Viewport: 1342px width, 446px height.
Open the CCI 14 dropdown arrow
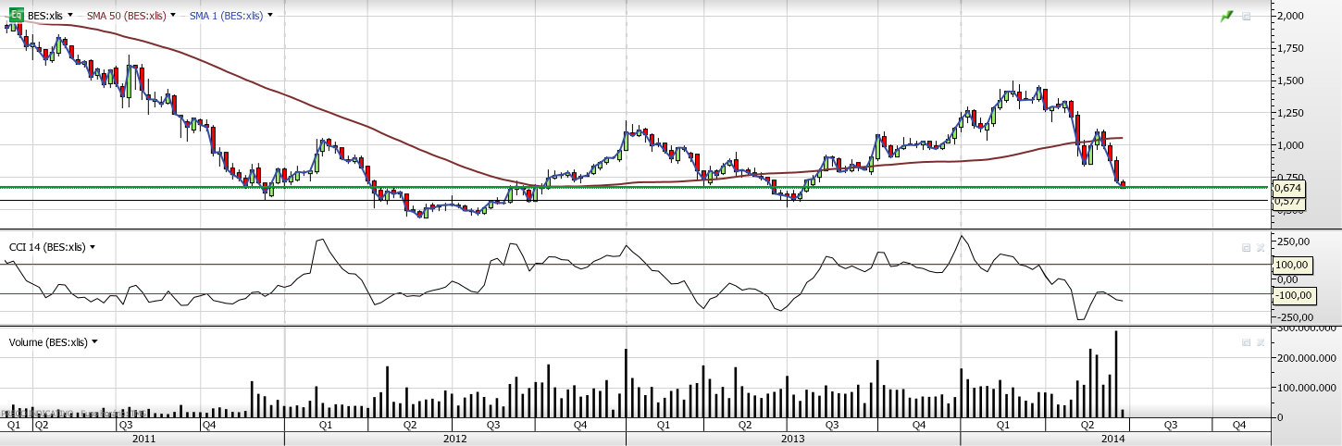point(93,247)
